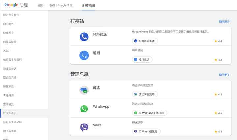
Task: Open the 免持通話 service title
Action: tap(100, 34)
